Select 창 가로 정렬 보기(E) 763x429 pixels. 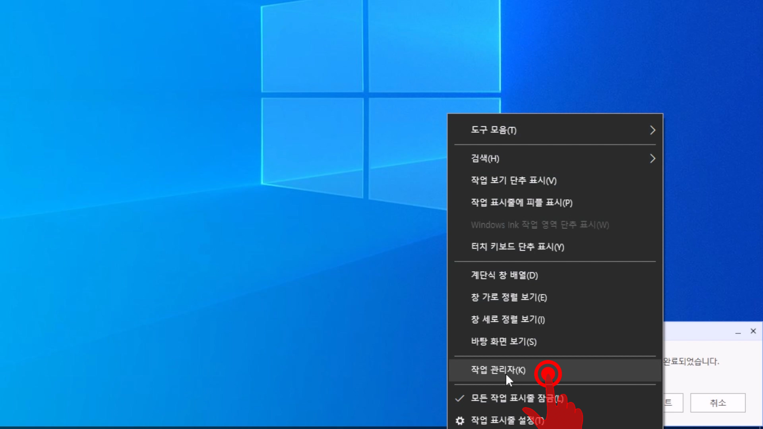pos(509,298)
